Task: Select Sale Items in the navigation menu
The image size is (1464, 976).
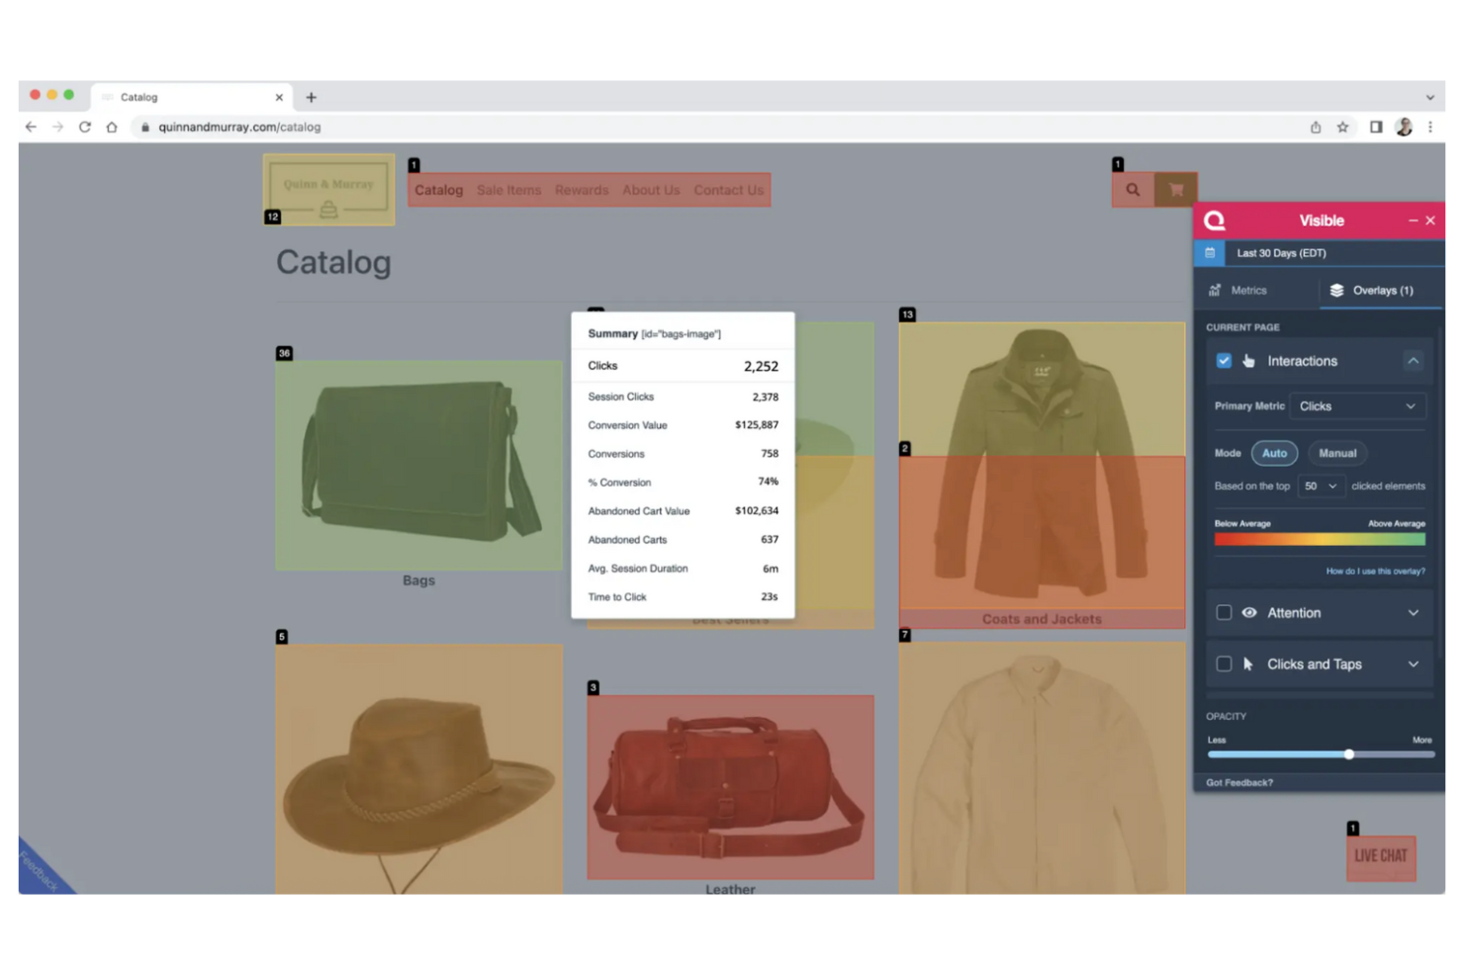Action: tap(508, 190)
